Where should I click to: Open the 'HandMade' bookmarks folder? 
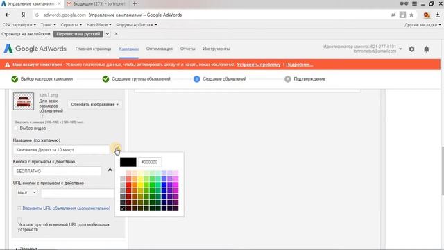pyautogui.click(x=99, y=25)
